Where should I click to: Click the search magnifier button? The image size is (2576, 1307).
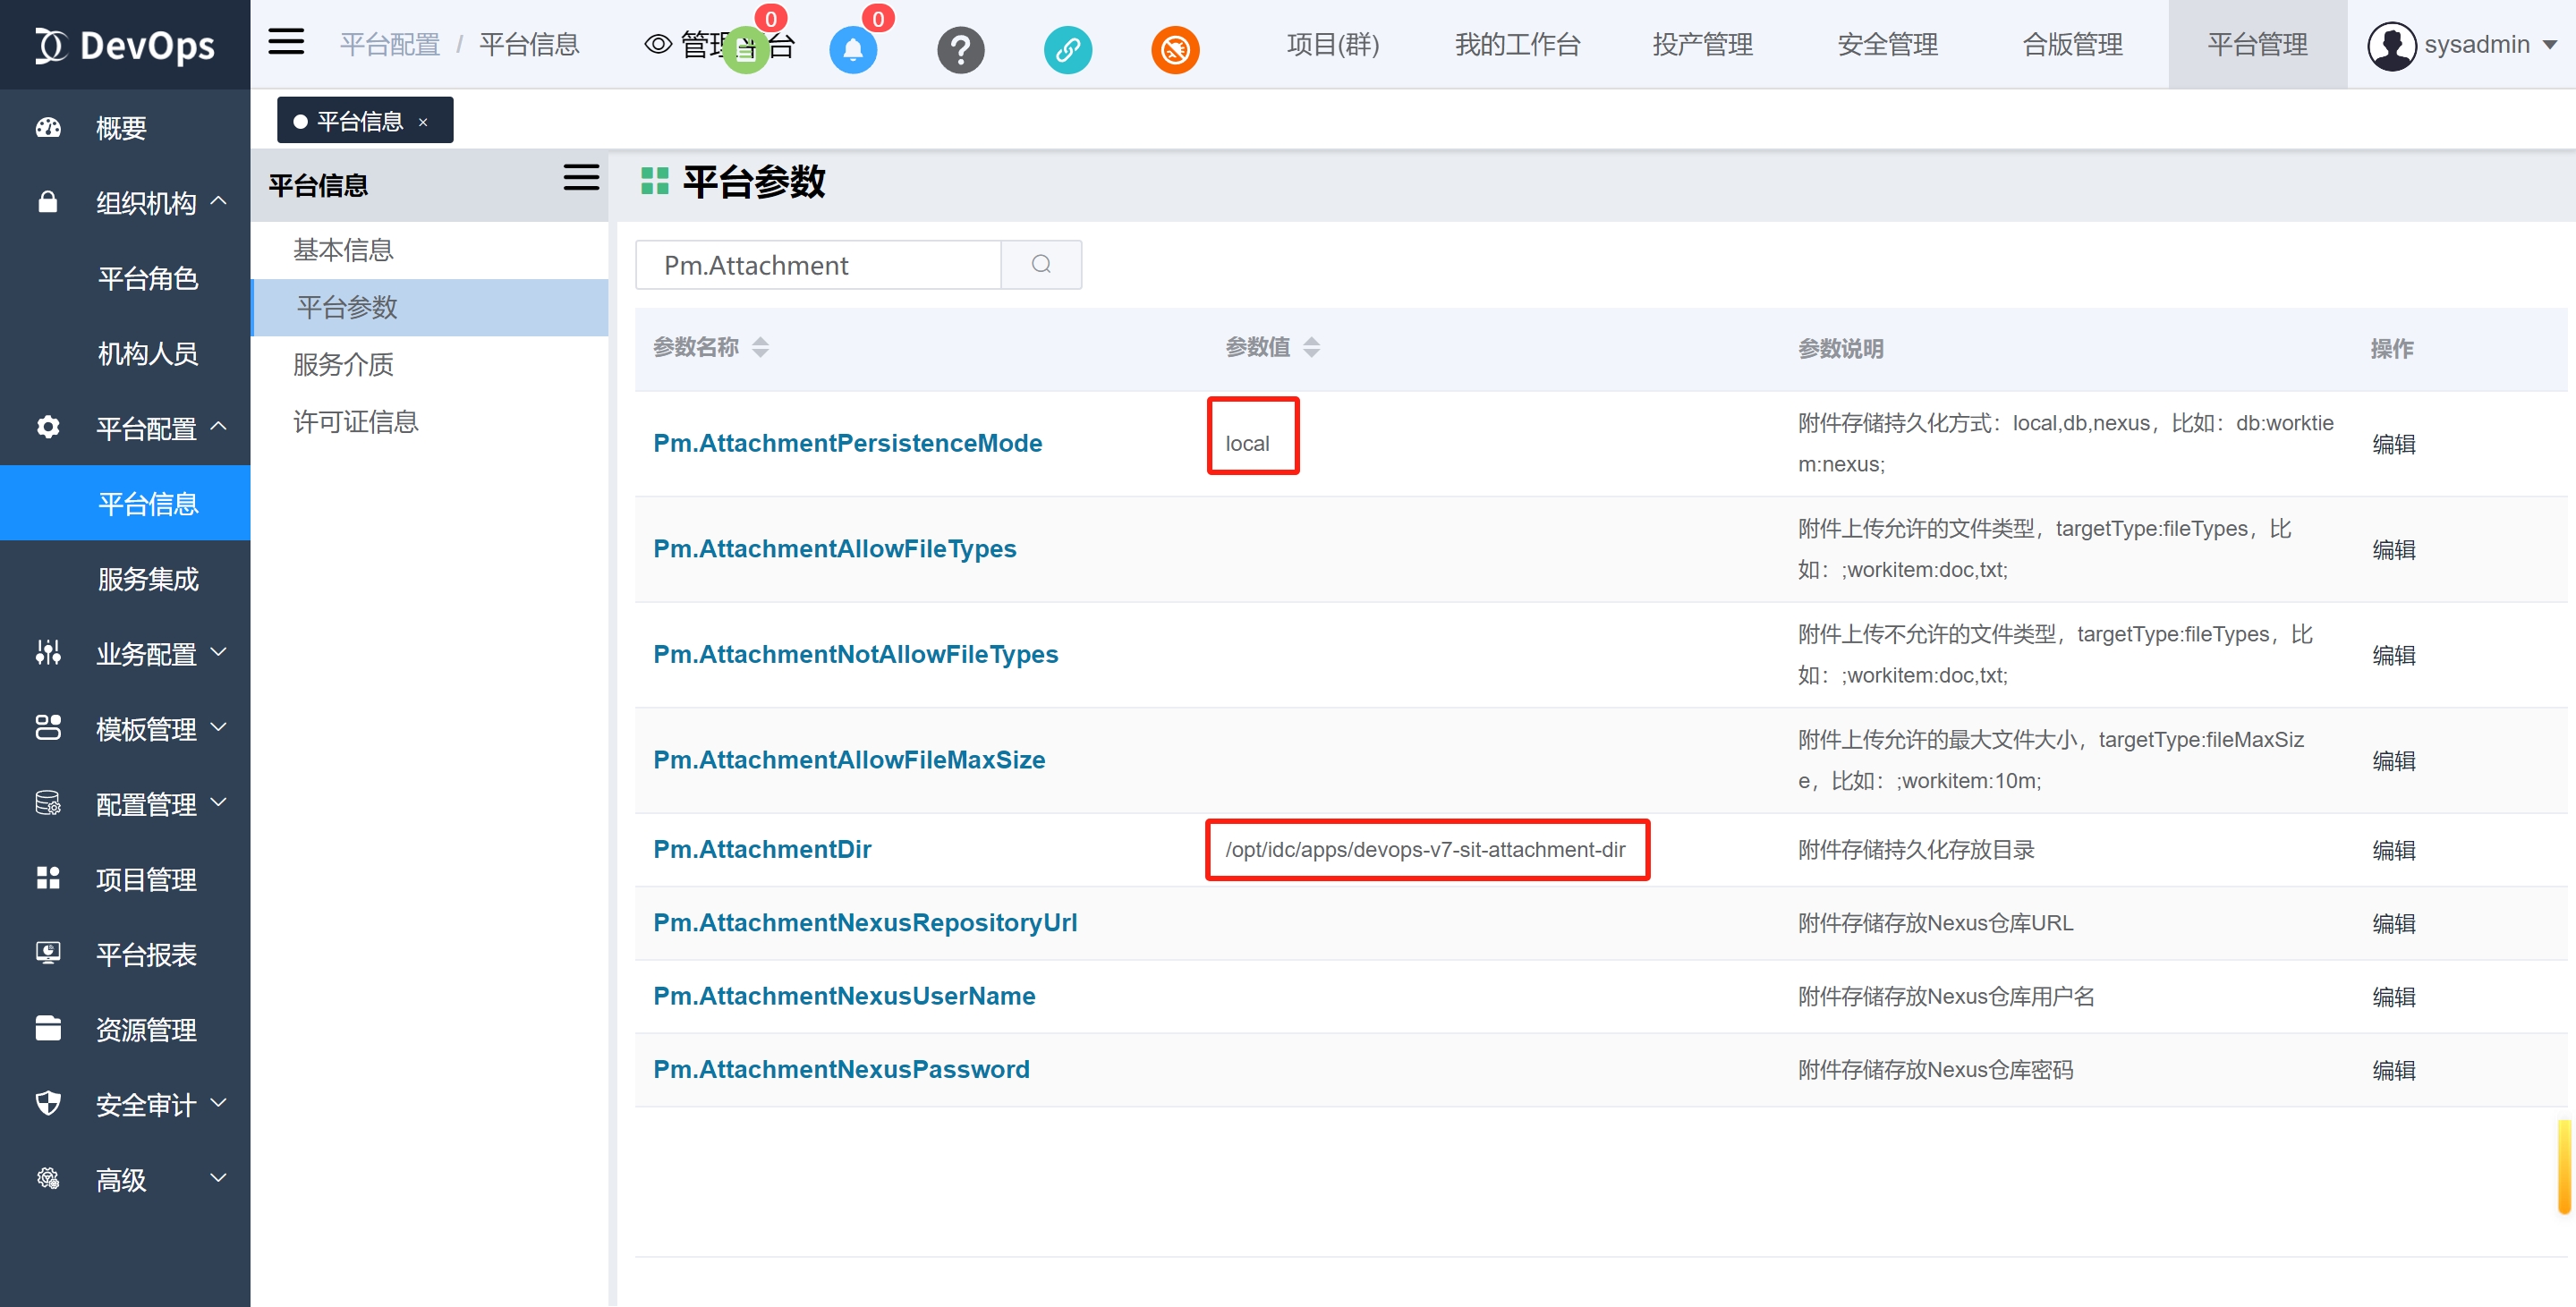[1041, 264]
